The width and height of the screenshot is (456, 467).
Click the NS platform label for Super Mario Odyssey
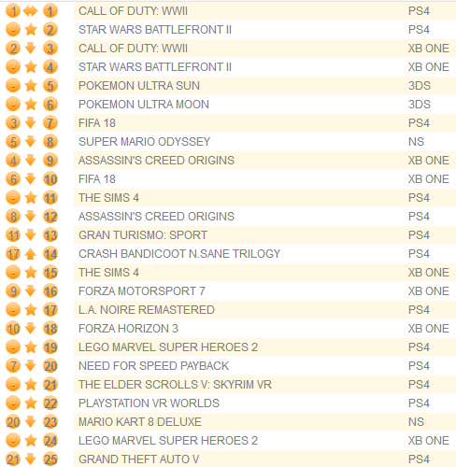tap(416, 142)
